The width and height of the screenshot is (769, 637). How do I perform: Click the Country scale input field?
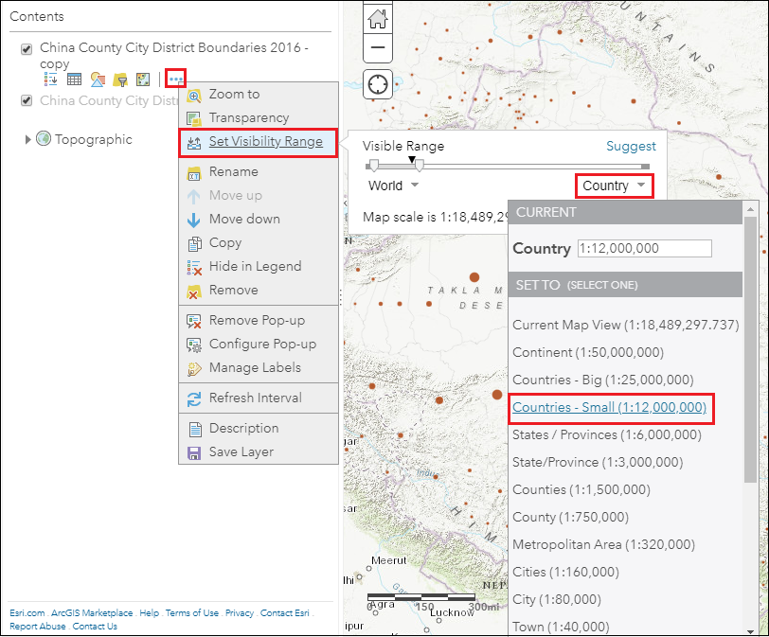click(x=644, y=248)
